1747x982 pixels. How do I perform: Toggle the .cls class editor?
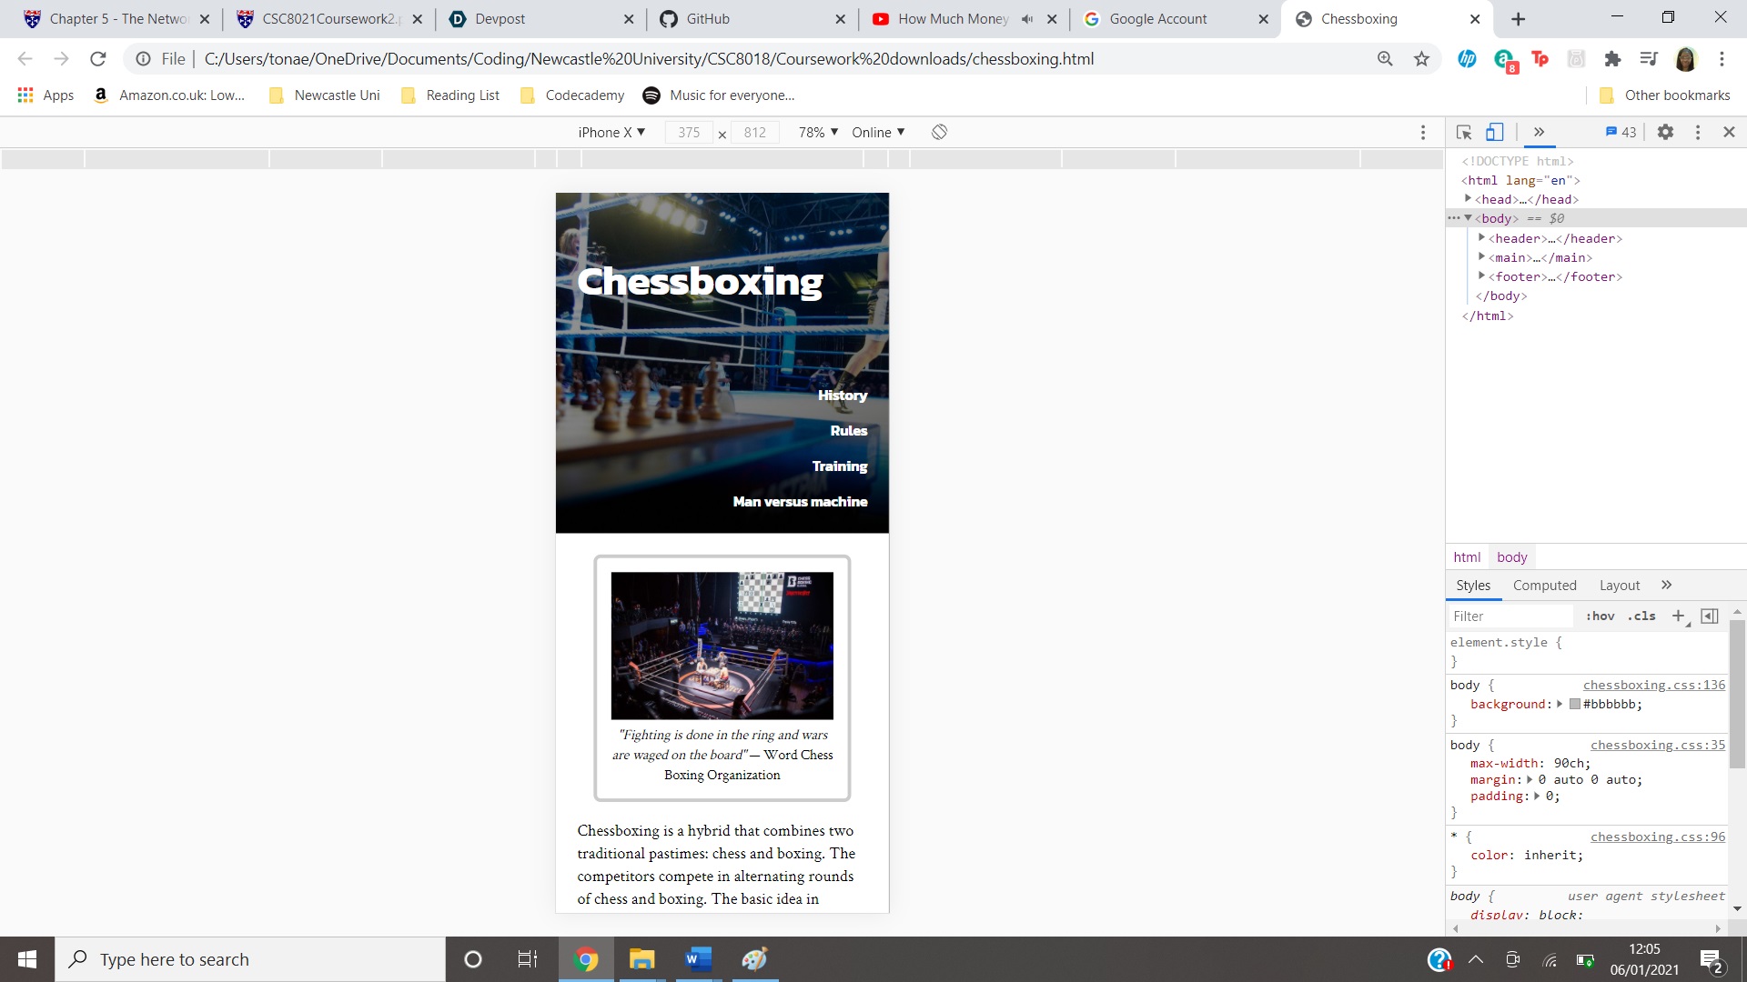click(x=1641, y=616)
